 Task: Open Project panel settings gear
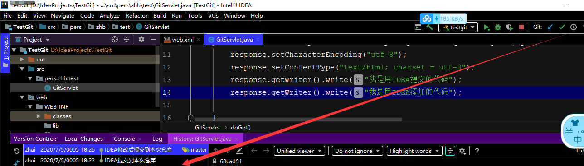pyautogui.click(x=141, y=39)
